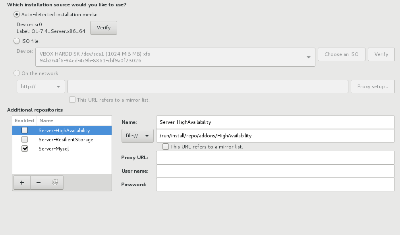
Task: Open the file:// repository protocol dropdown
Action: [137, 136]
